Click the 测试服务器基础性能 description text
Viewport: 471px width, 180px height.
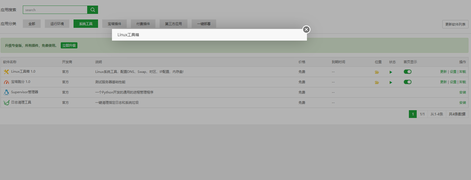pyautogui.click(x=110, y=82)
